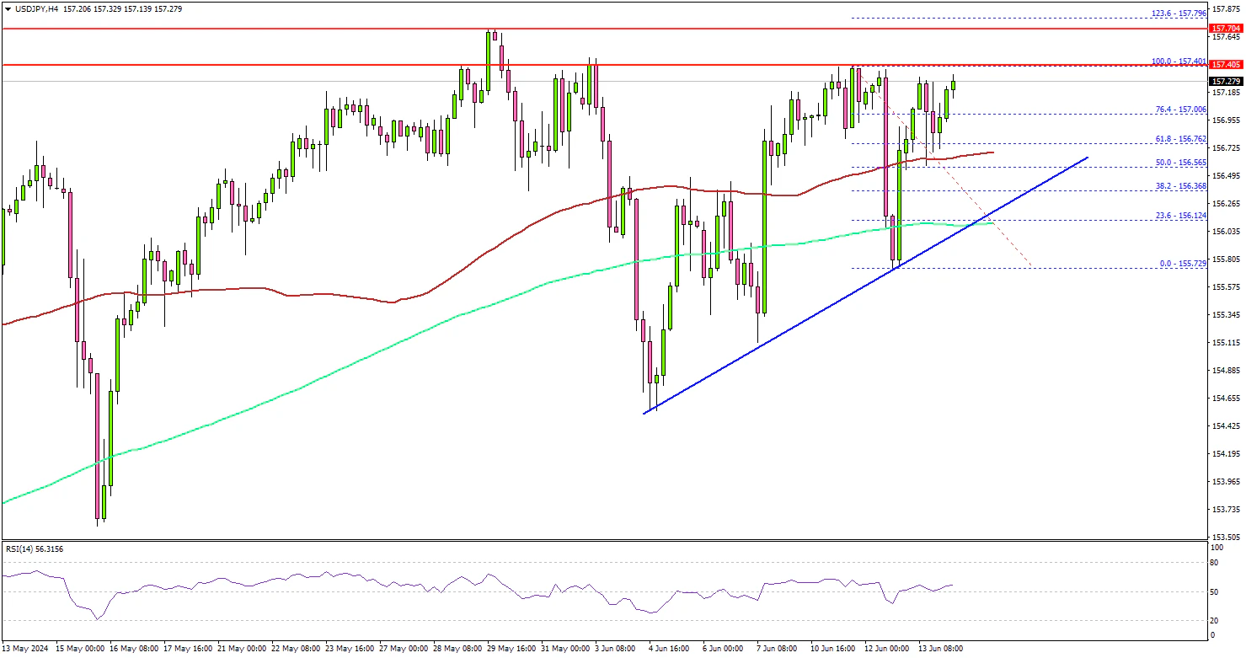
Task: Select the 76.4 - 157.006 Fibonacci label
Action: click(1179, 110)
